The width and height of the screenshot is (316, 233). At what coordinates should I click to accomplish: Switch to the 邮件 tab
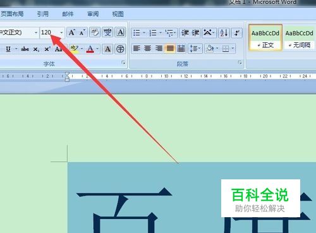point(68,14)
